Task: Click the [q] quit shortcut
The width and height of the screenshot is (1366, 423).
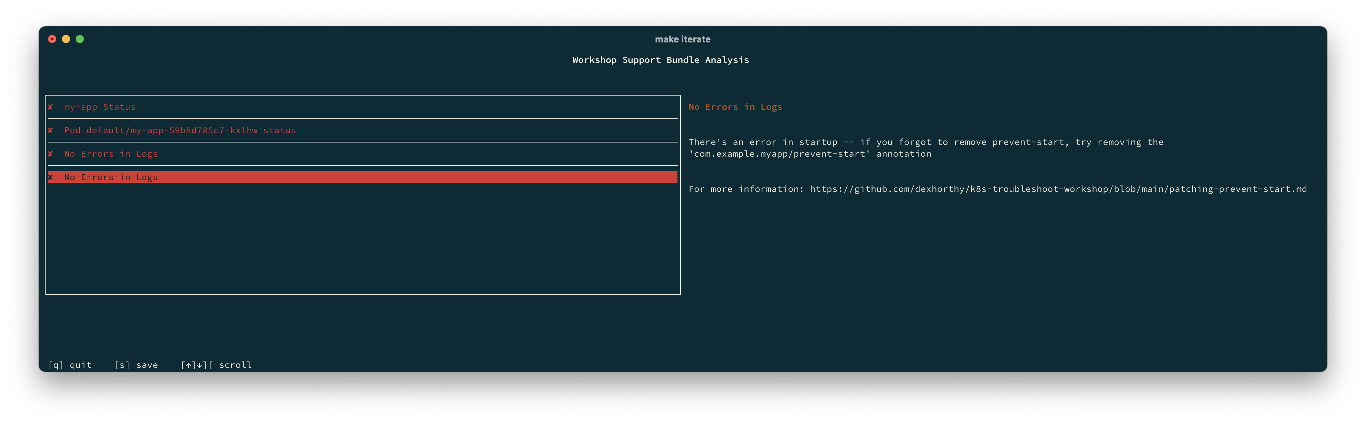Action: point(70,365)
